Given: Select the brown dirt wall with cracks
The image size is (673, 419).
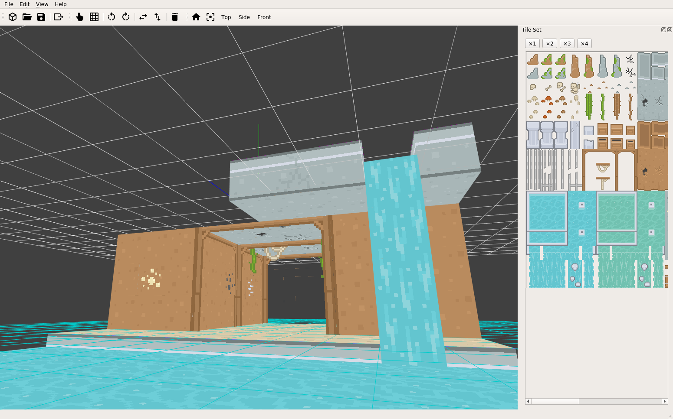Looking at the screenshot, I should [653, 170].
